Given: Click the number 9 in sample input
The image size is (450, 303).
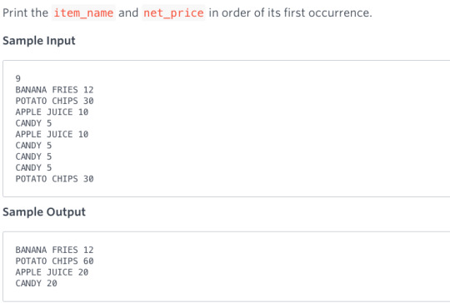Looking at the screenshot, I should click(x=18, y=78).
